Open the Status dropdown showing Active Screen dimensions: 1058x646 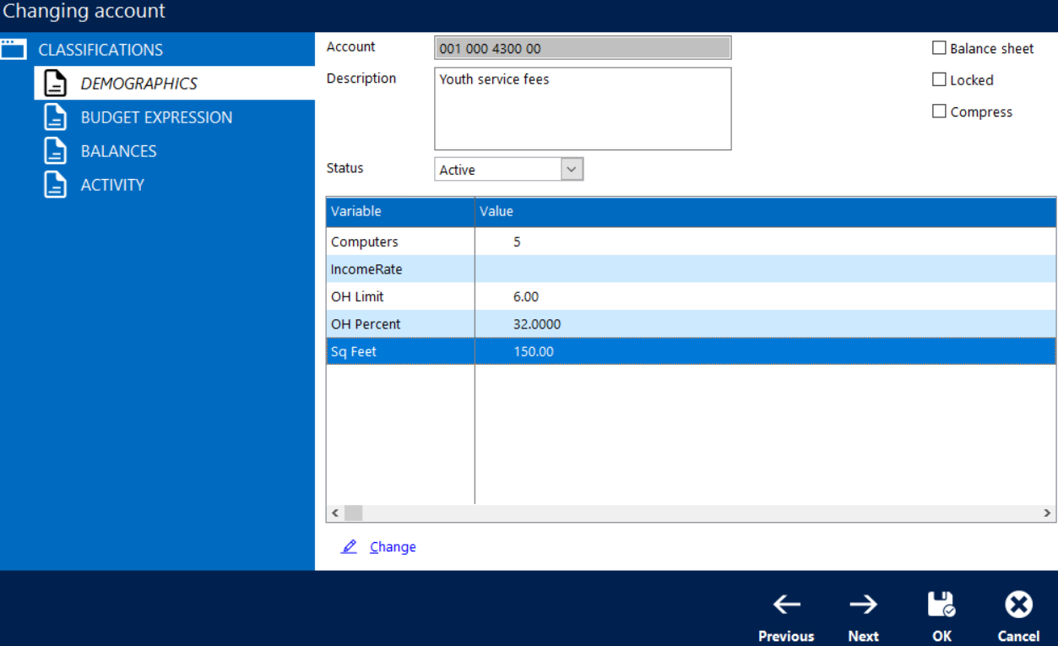pyautogui.click(x=572, y=170)
